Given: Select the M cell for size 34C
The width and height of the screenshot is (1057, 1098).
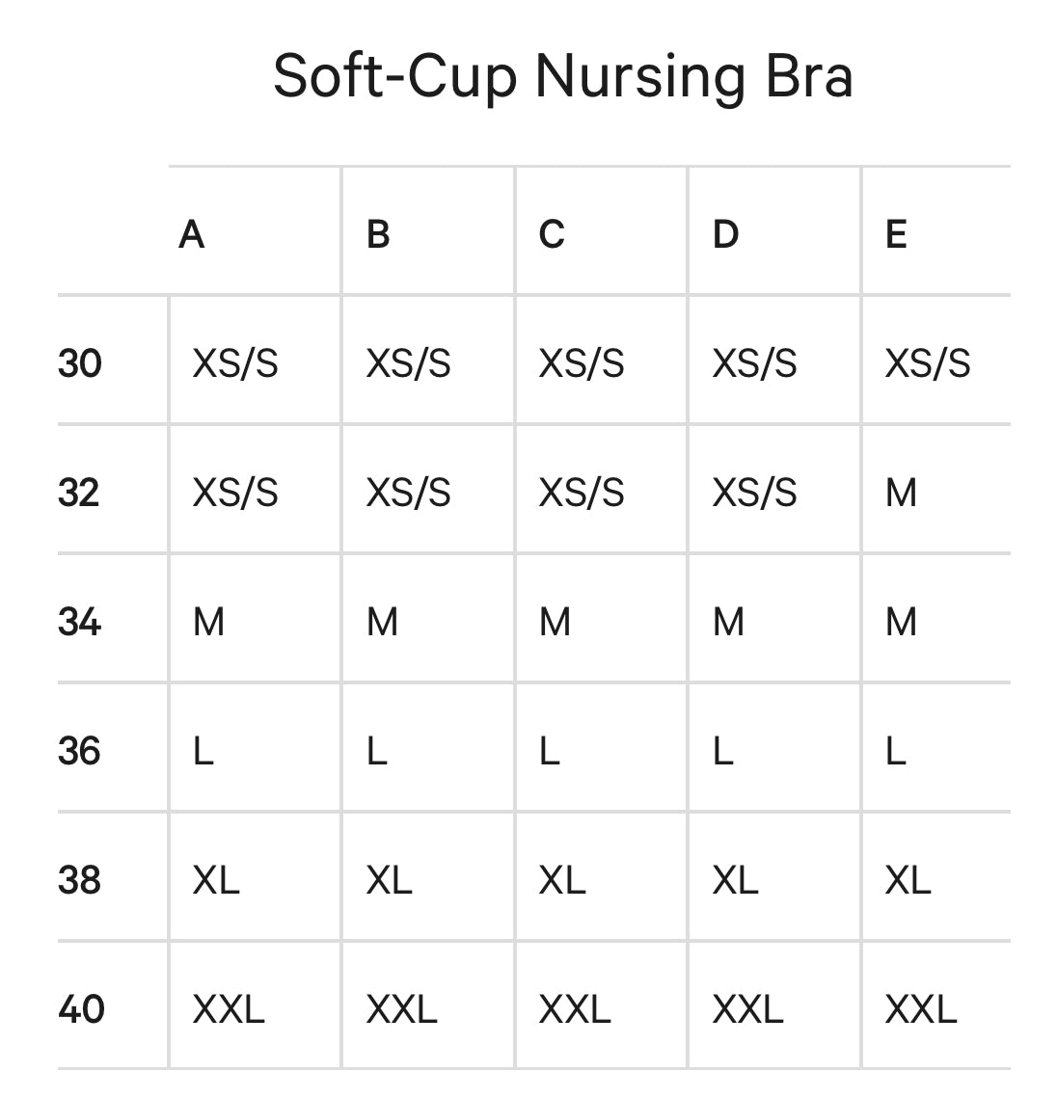Looking at the screenshot, I should (556, 622).
